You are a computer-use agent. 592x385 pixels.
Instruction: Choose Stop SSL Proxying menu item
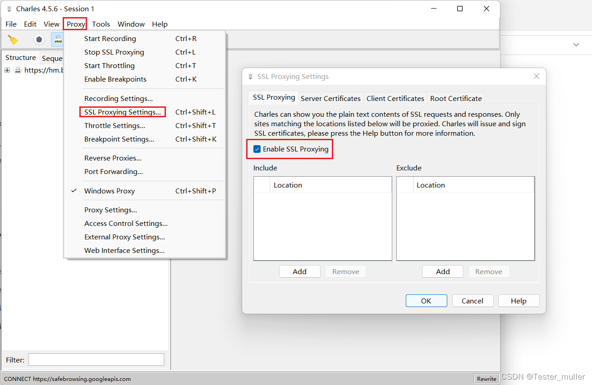pos(144,52)
